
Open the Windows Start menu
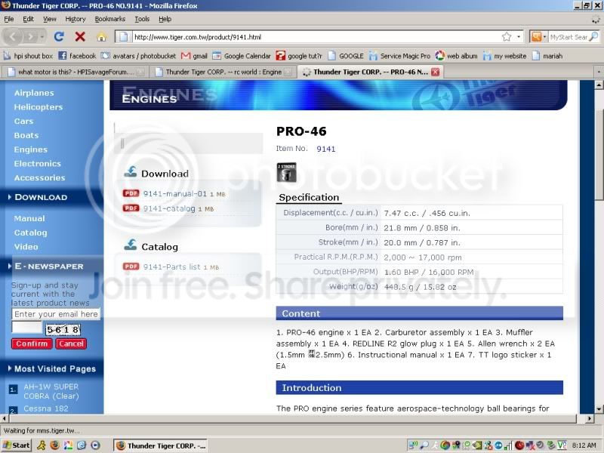click(16, 445)
